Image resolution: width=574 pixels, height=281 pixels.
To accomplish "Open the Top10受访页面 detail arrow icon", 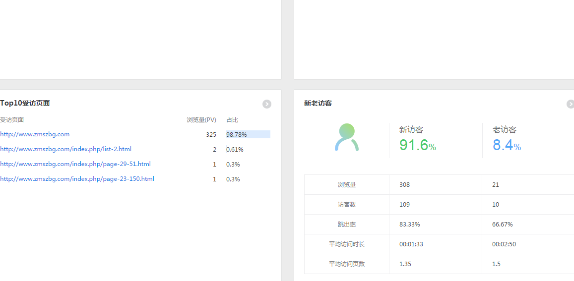I will (267, 104).
